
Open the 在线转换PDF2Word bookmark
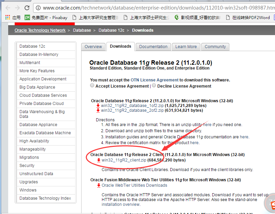click(248, 17)
